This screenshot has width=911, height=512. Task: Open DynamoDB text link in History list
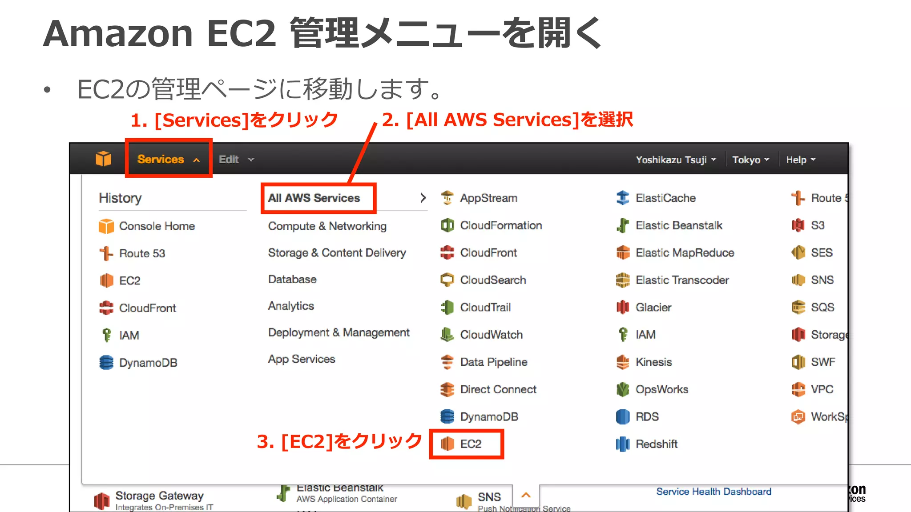click(x=148, y=363)
